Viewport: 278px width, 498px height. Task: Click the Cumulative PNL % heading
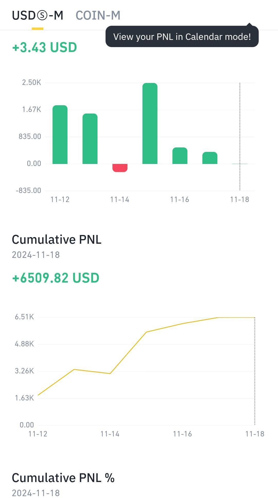[63, 478]
